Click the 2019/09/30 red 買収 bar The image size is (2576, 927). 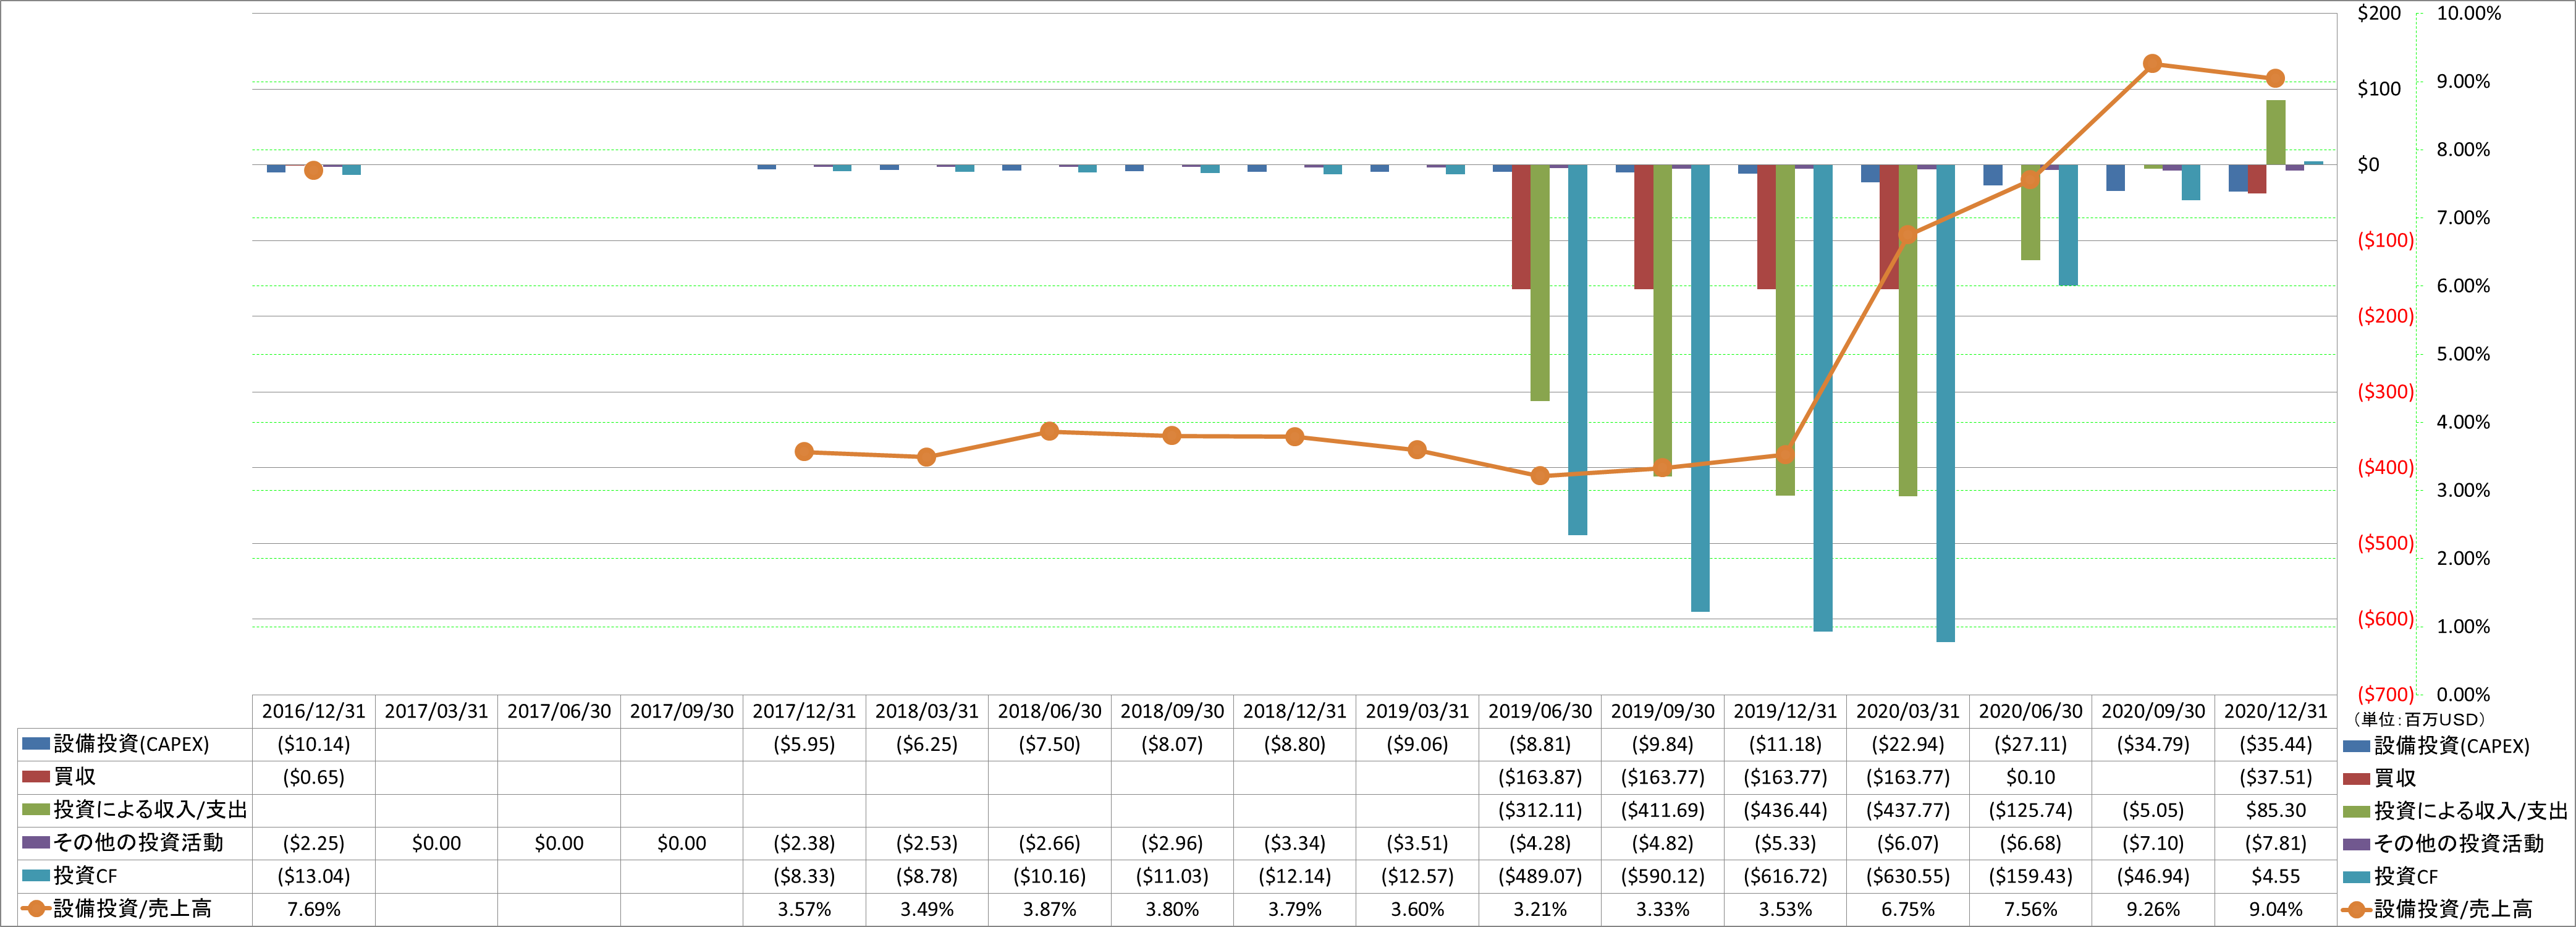pos(1644,227)
